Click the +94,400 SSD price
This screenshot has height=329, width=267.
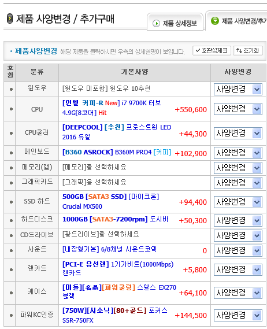pyautogui.click(x=193, y=202)
